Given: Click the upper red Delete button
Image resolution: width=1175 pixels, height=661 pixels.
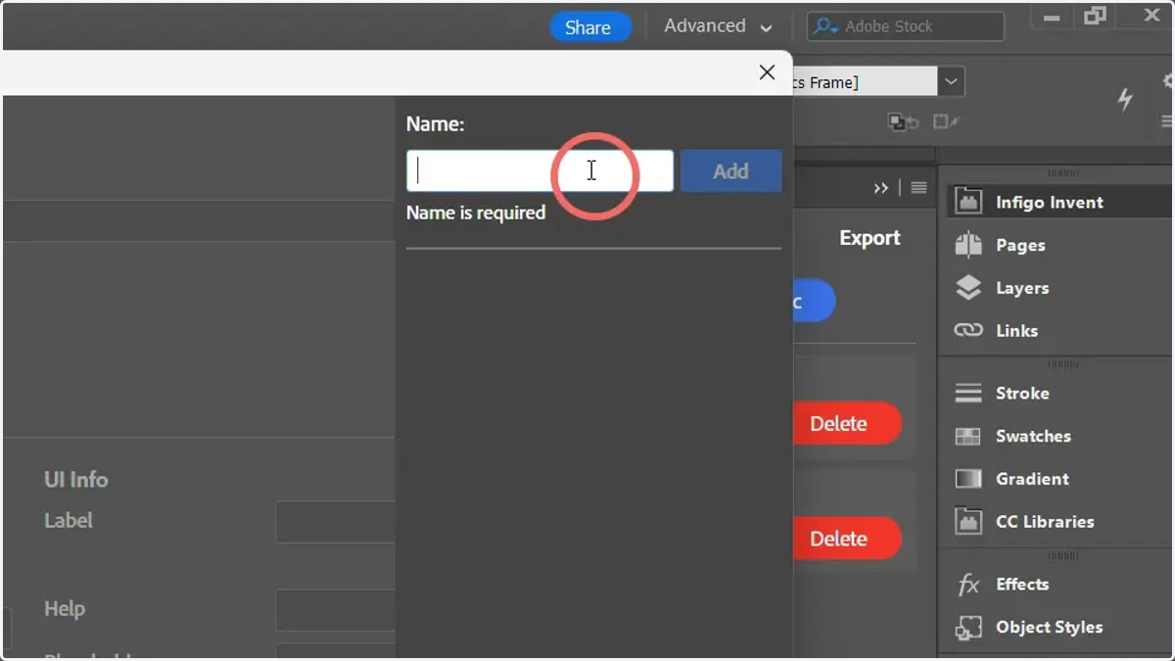Looking at the screenshot, I should (846, 424).
